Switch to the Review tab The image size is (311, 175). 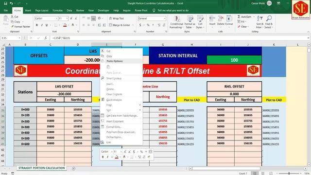(x=80, y=10)
